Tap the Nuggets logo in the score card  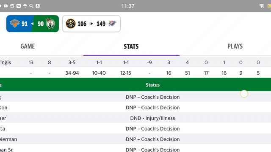tap(71, 24)
